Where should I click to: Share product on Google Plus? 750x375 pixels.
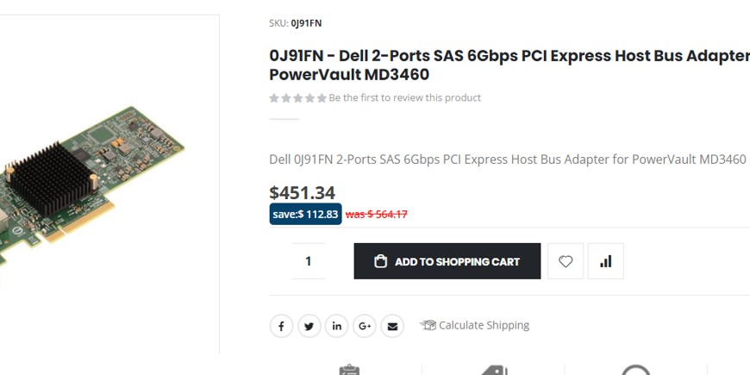365,326
